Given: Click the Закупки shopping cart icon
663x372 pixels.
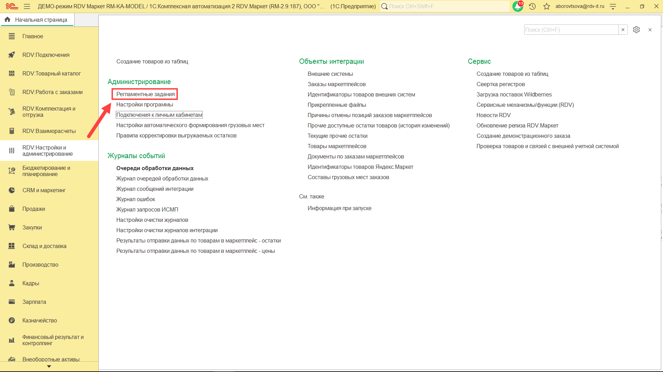Looking at the screenshot, I should pyautogui.click(x=12, y=227).
